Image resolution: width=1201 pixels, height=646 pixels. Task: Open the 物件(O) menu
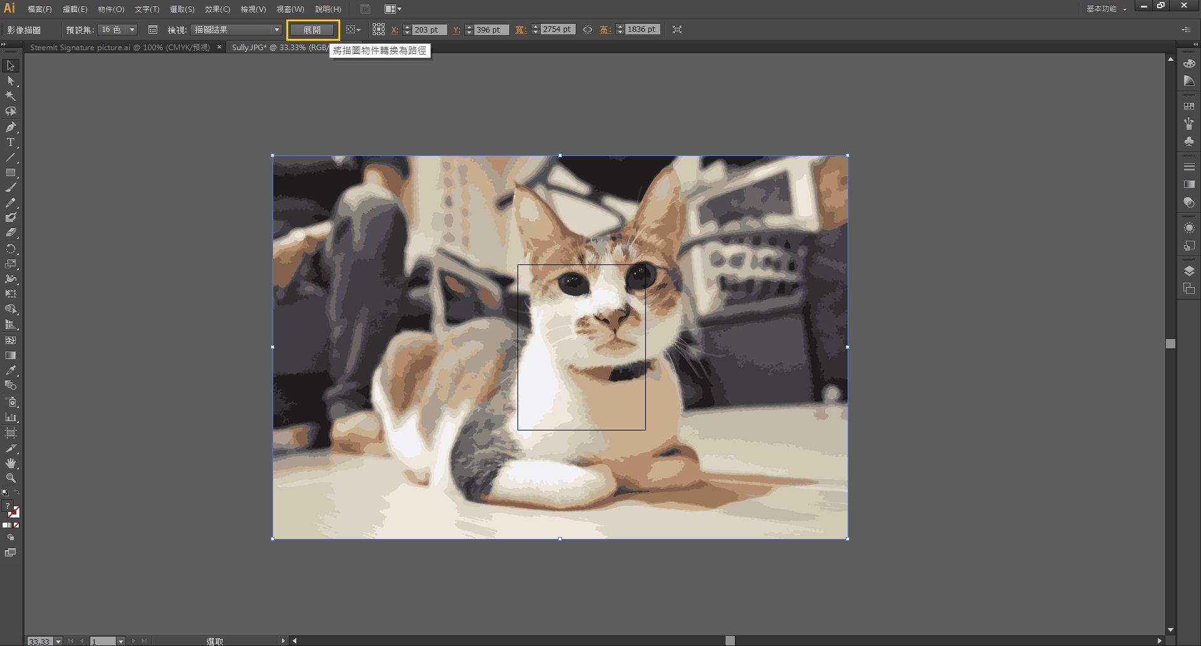111,9
